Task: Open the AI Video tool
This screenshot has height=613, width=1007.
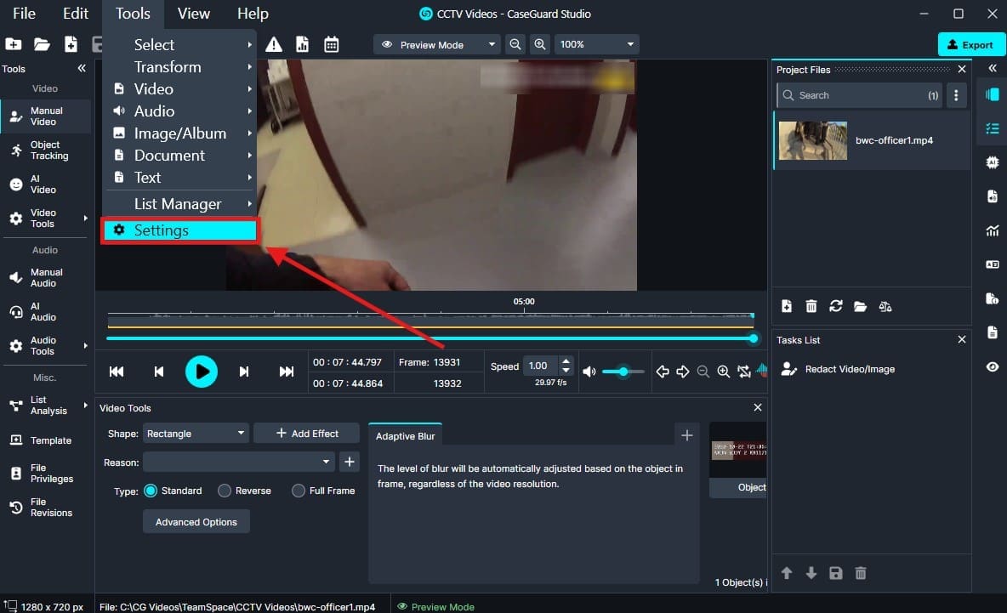Action: [38, 184]
